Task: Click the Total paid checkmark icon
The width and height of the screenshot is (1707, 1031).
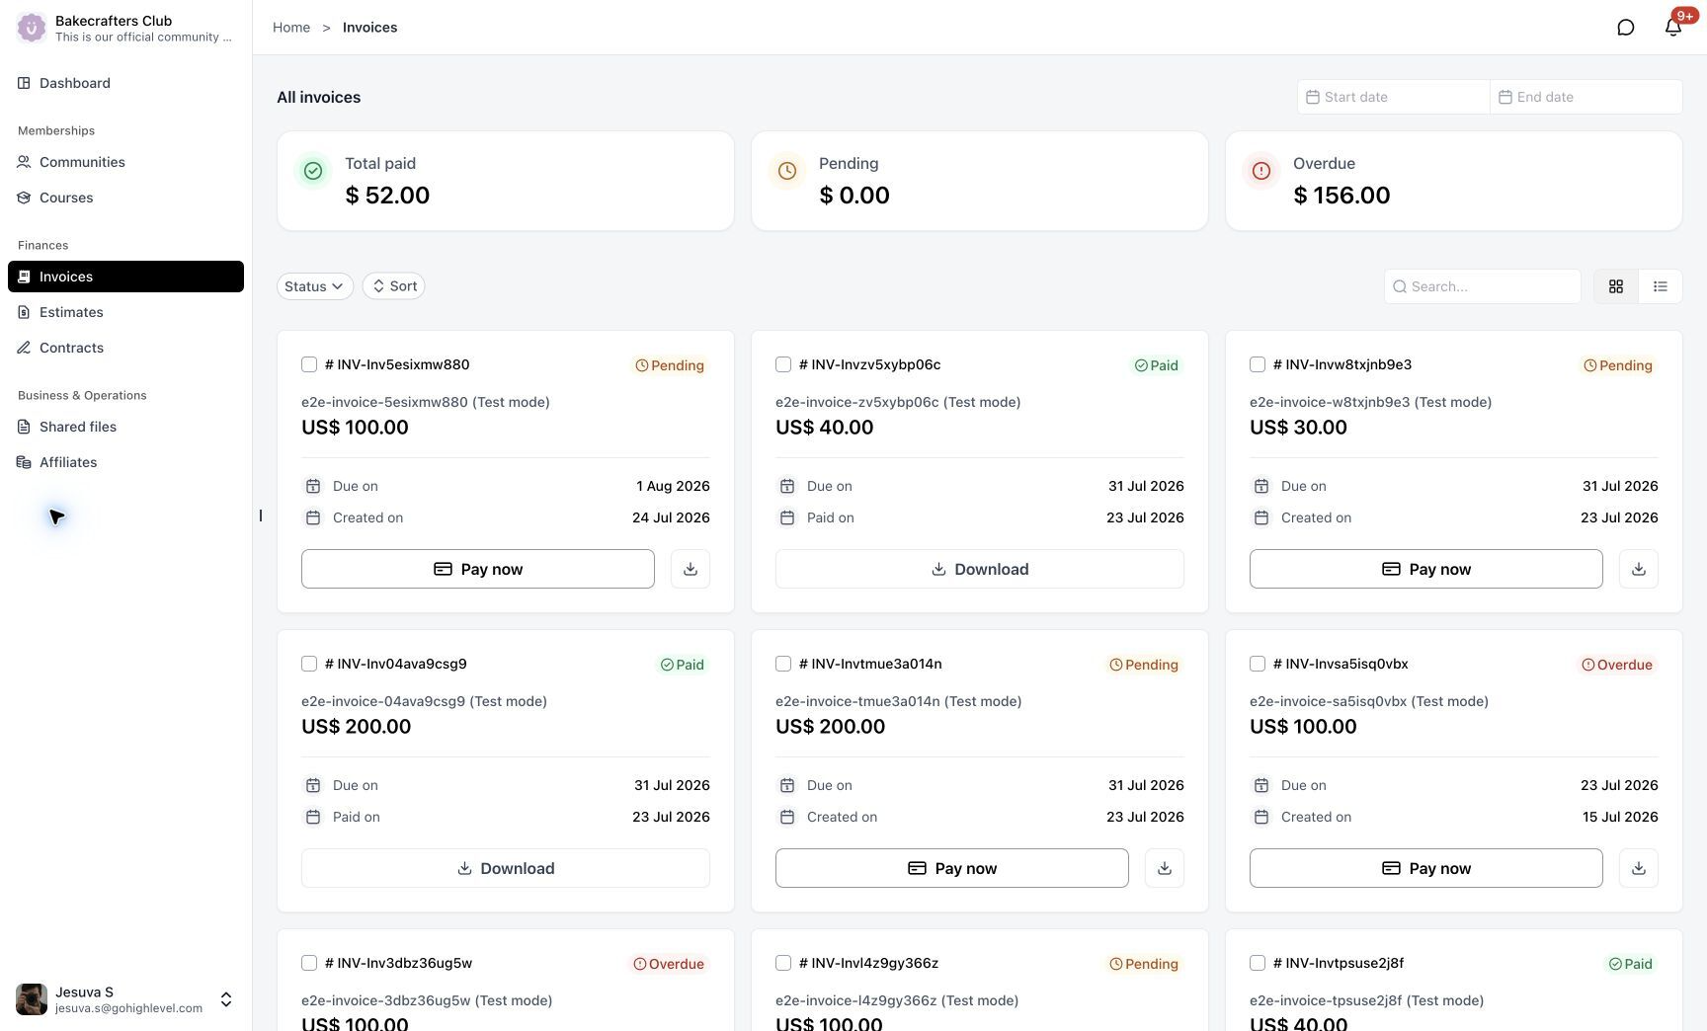Action: pos(313,171)
